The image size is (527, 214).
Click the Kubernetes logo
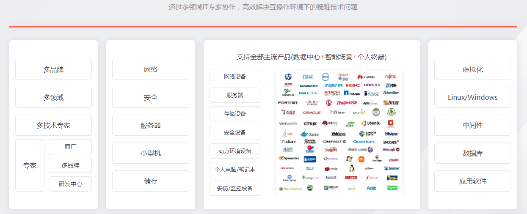point(289,178)
